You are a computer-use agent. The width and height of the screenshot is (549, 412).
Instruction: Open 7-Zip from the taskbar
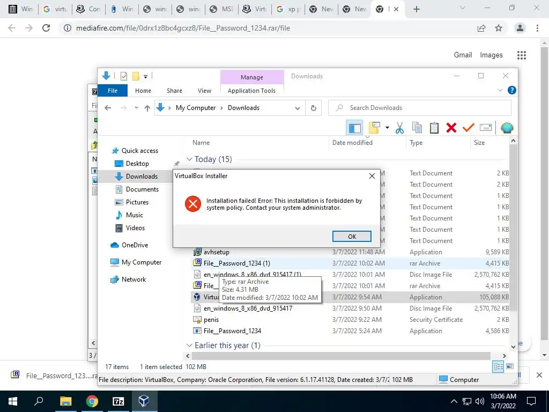click(x=118, y=401)
